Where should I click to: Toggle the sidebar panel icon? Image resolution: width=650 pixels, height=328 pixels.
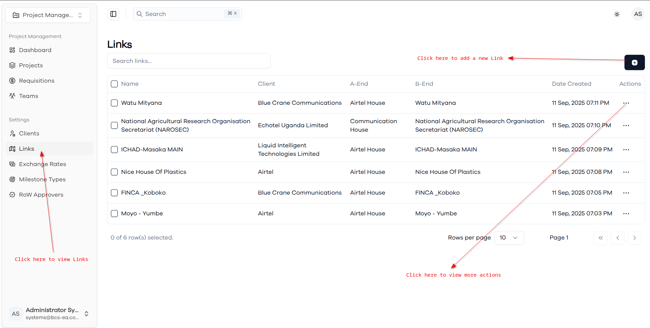pyautogui.click(x=113, y=14)
